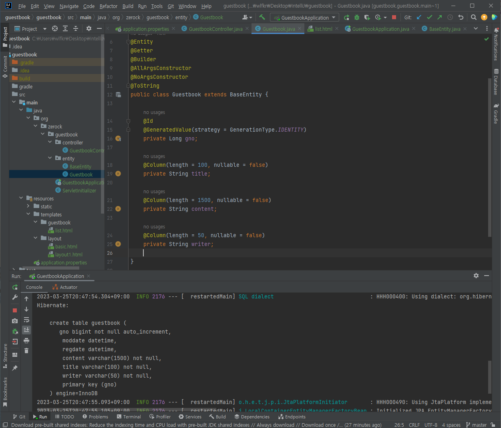Stop process via Run panel red square

coord(15,310)
